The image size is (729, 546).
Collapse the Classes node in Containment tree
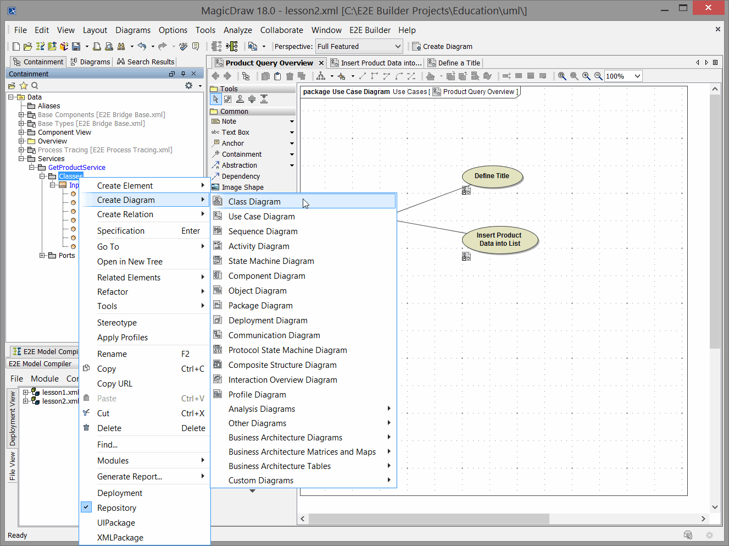pyautogui.click(x=43, y=176)
